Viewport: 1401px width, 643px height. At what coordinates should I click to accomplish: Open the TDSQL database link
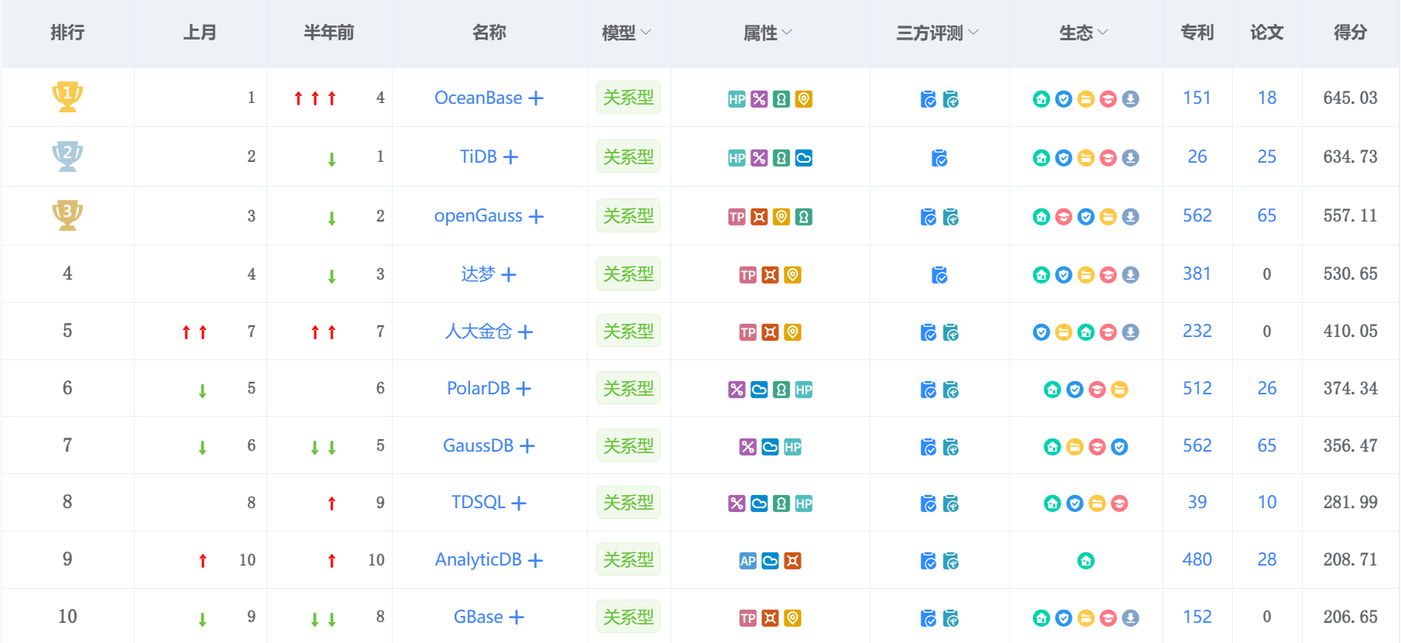click(478, 502)
